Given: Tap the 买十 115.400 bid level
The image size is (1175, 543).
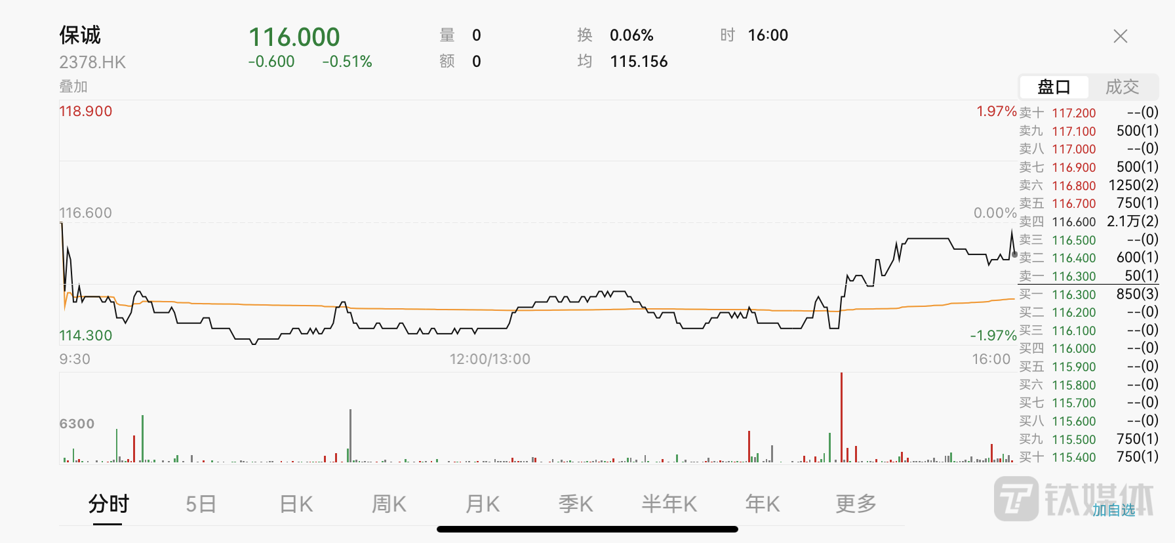Looking at the screenshot, I should tap(1088, 457).
